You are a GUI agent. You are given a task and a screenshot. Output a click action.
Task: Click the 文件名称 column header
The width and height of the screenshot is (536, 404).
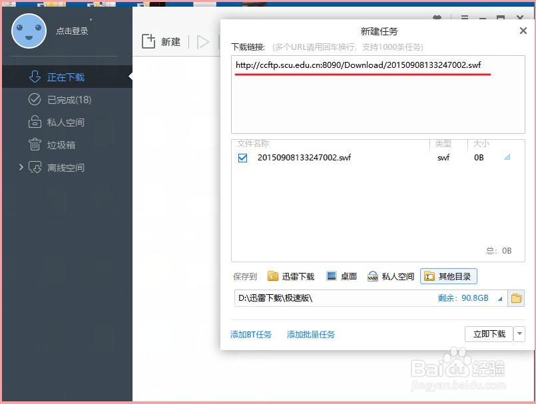point(253,144)
